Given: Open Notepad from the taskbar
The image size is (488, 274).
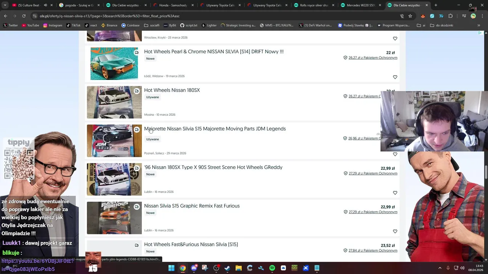Looking at the screenshot, I should click(317, 268).
